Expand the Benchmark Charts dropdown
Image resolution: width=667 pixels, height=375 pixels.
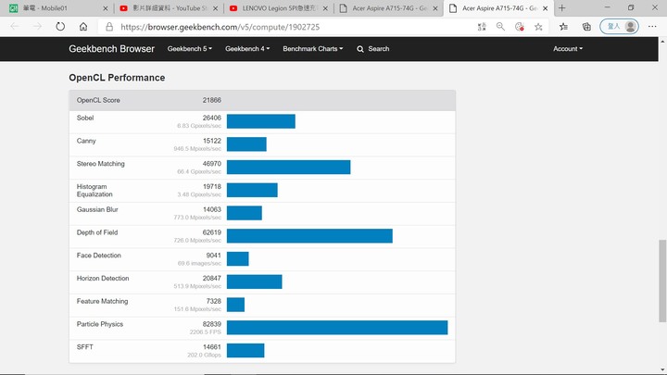[313, 49]
